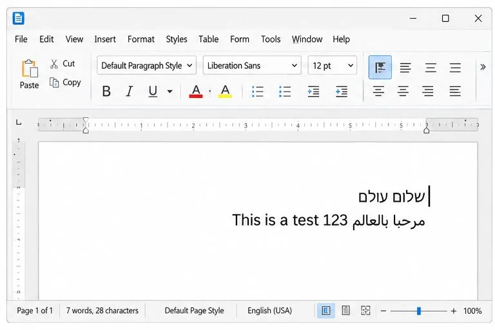This screenshot has width=495, height=330.
Task: Click the Arabic text on the second line
Action: coord(389,220)
